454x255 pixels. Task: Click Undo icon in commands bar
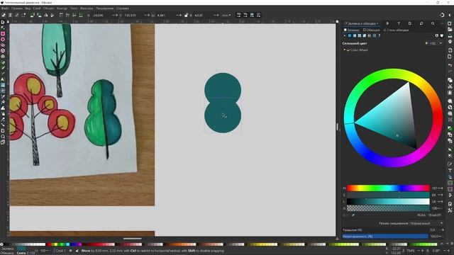pos(450,65)
